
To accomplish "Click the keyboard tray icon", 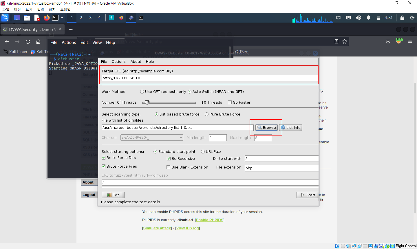I will 349,18.
